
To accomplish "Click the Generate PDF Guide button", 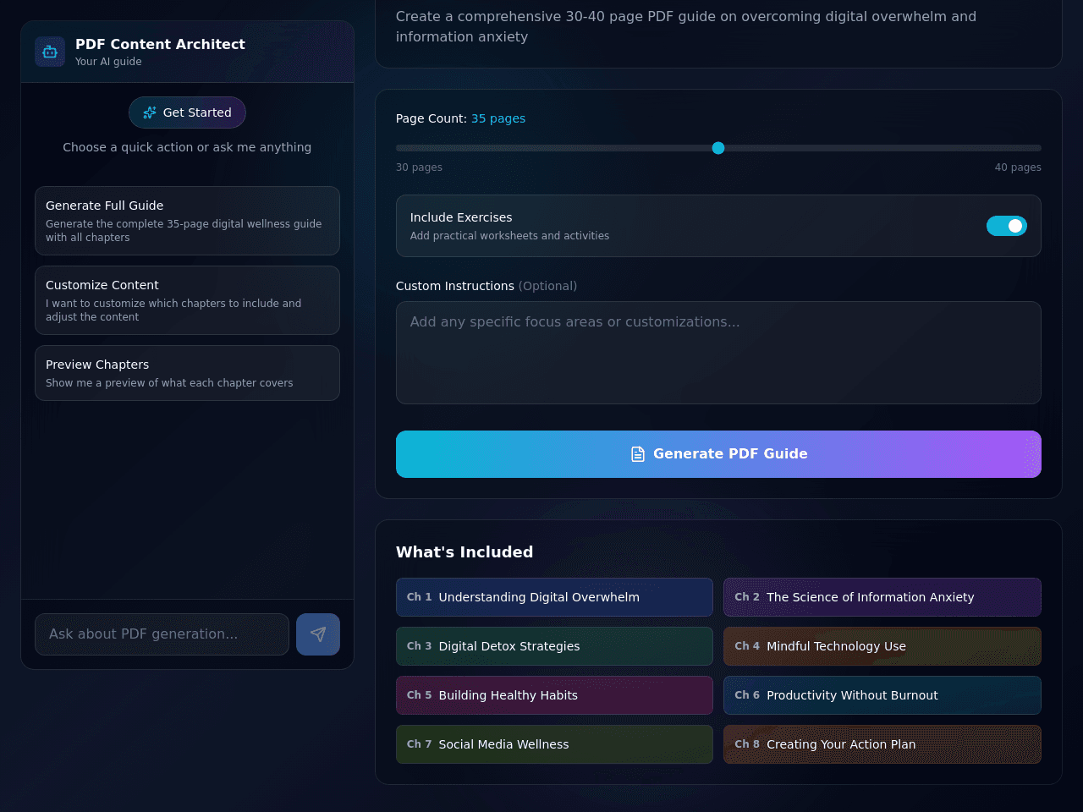I will pos(718,454).
